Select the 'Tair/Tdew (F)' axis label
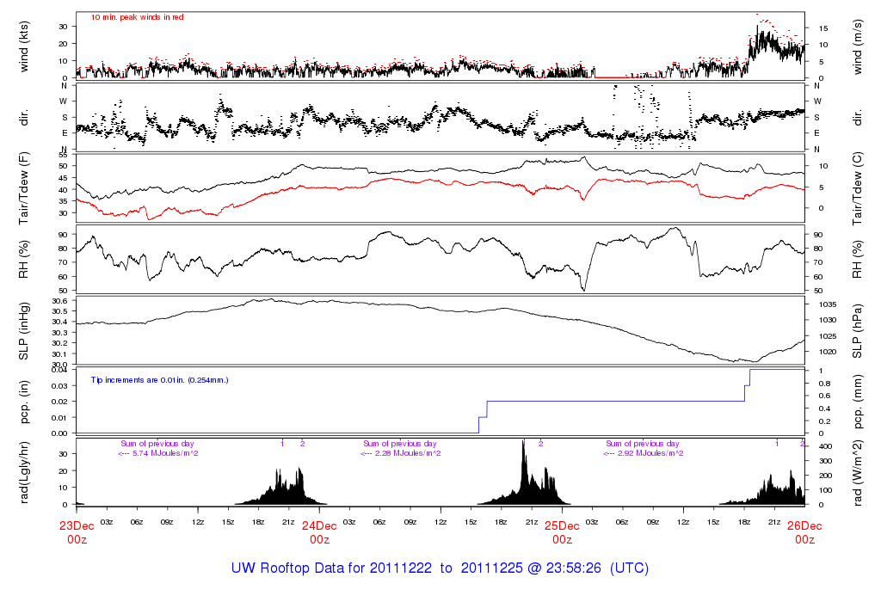The width and height of the screenshot is (881, 602). click(x=23, y=188)
